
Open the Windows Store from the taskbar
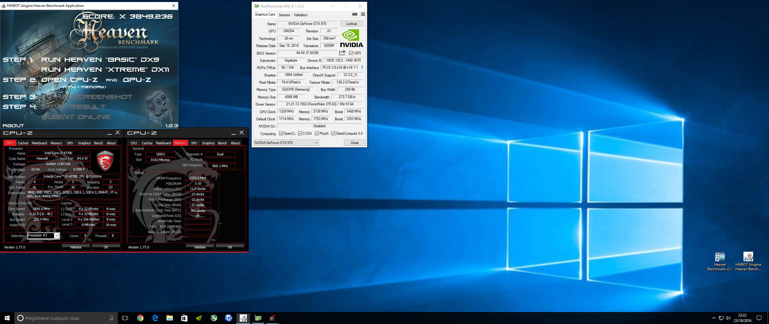click(184, 318)
